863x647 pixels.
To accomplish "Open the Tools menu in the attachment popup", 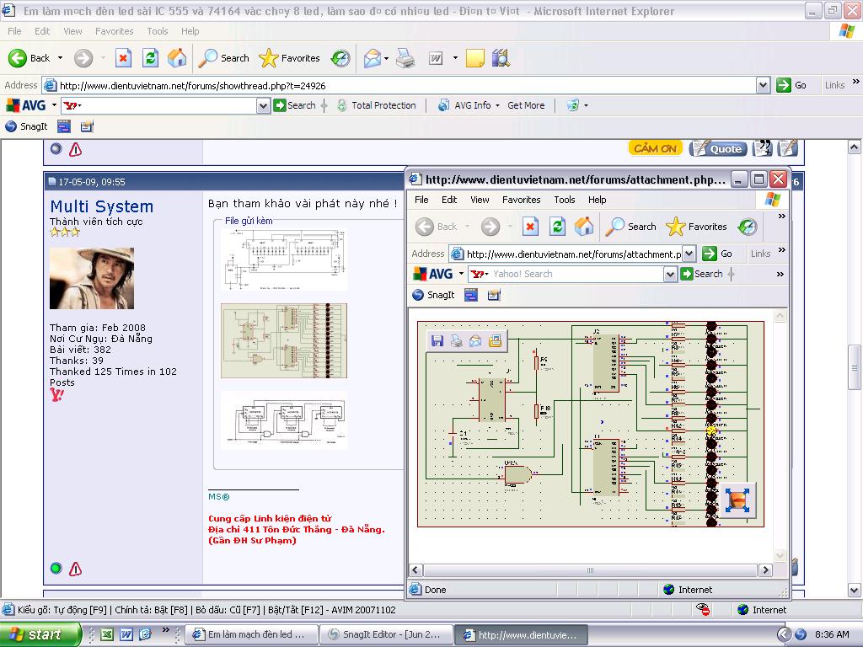I will pos(564,200).
